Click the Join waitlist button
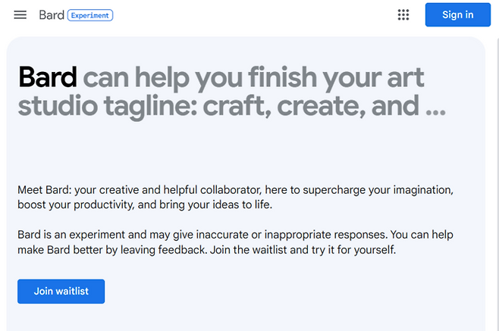 click(x=61, y=292)
